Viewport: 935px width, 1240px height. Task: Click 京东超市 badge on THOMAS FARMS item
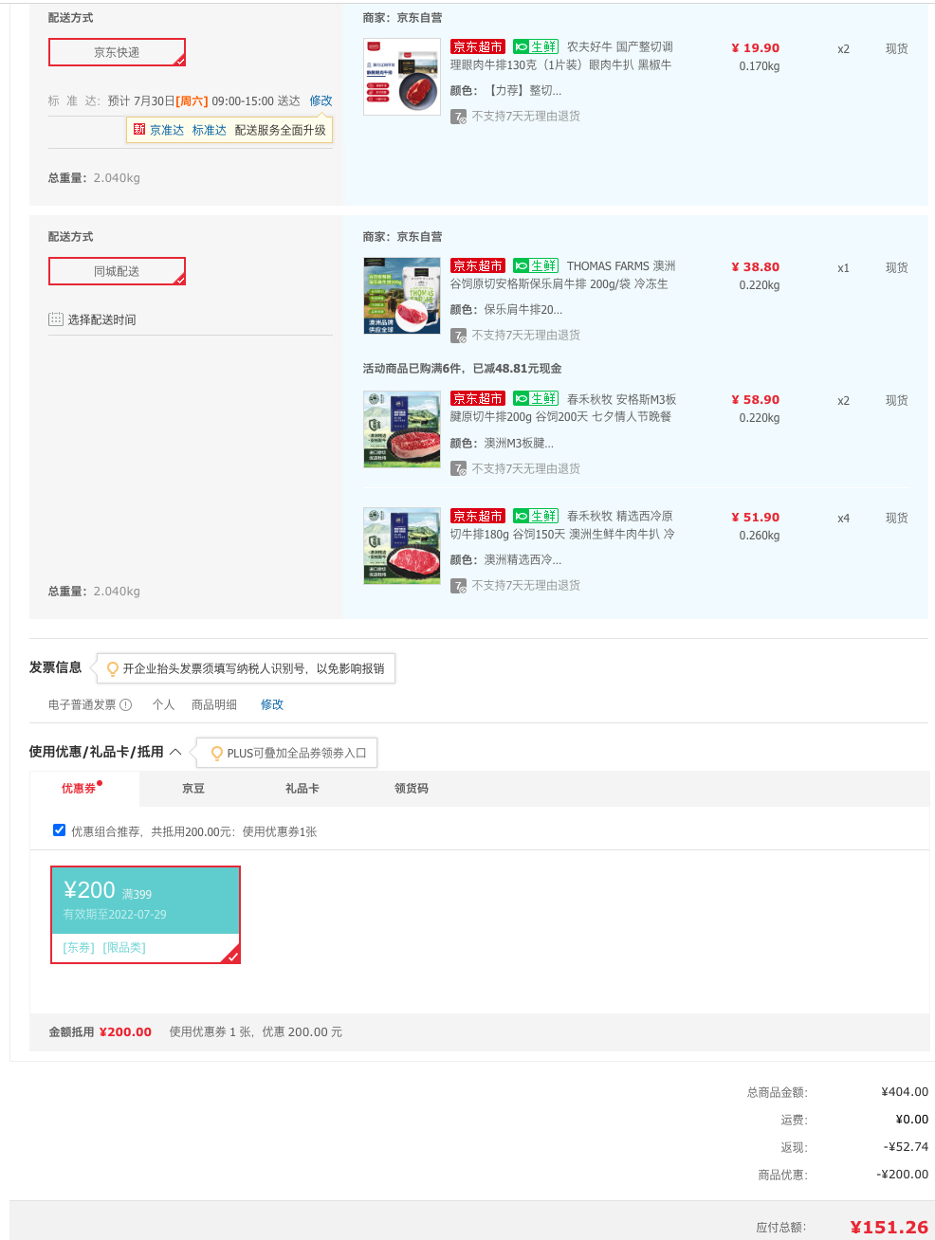(478, 265)
